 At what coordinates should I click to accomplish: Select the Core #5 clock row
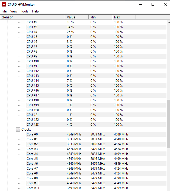coord(96,159)
